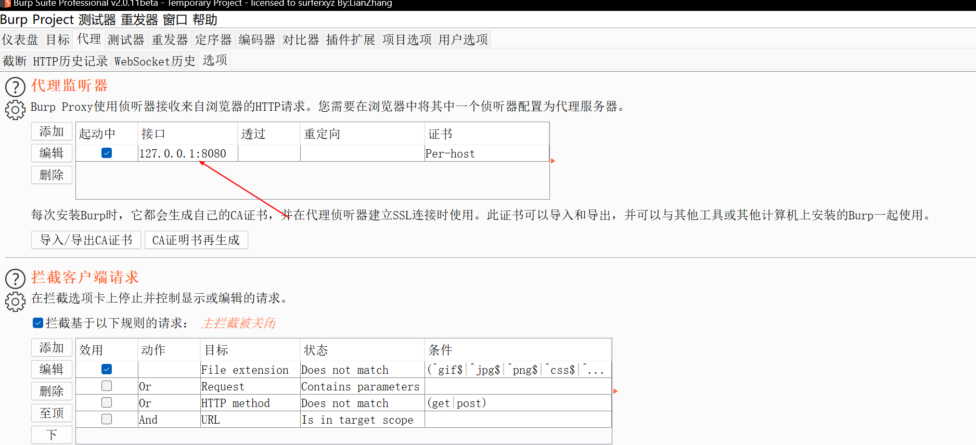The image size is (976, 445).
Task: Select the 选项 sub-tab
Action: click(x=215, y=60)
